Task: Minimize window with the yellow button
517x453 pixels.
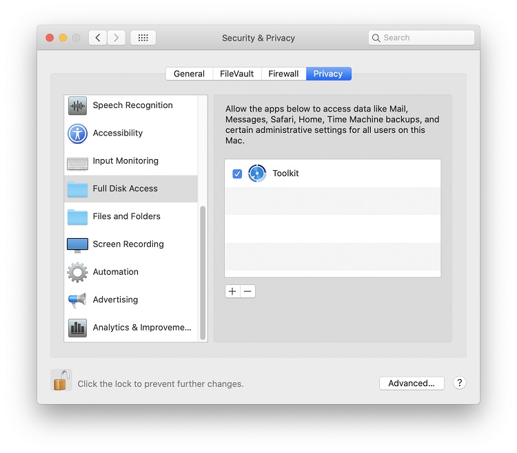Action: (x=63, y=38)
